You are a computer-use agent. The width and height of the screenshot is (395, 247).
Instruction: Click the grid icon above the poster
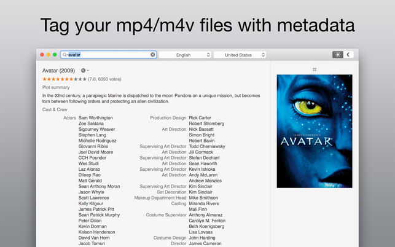(x=315, y=69)
